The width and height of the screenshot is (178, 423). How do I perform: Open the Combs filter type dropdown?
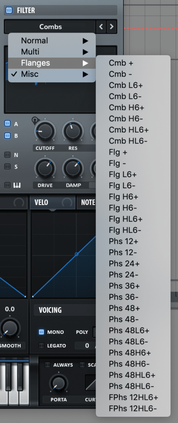point(50,27)
